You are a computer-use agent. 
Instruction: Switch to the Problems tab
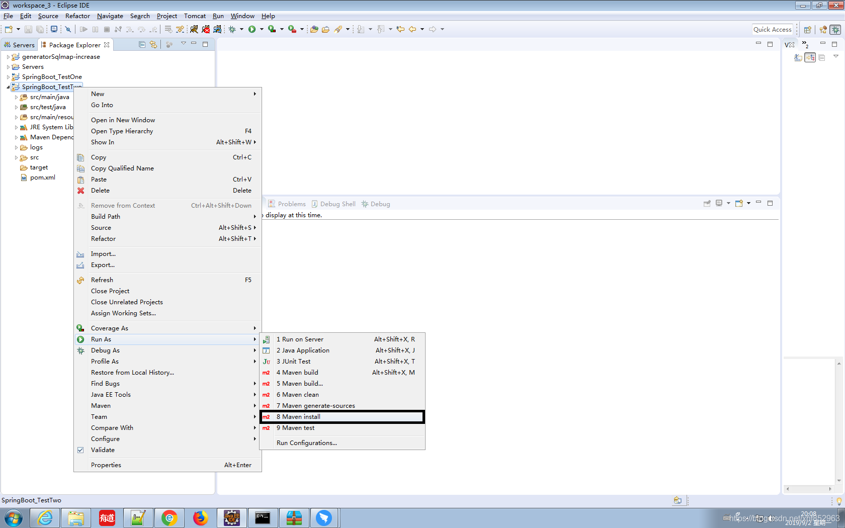point(287,204)
